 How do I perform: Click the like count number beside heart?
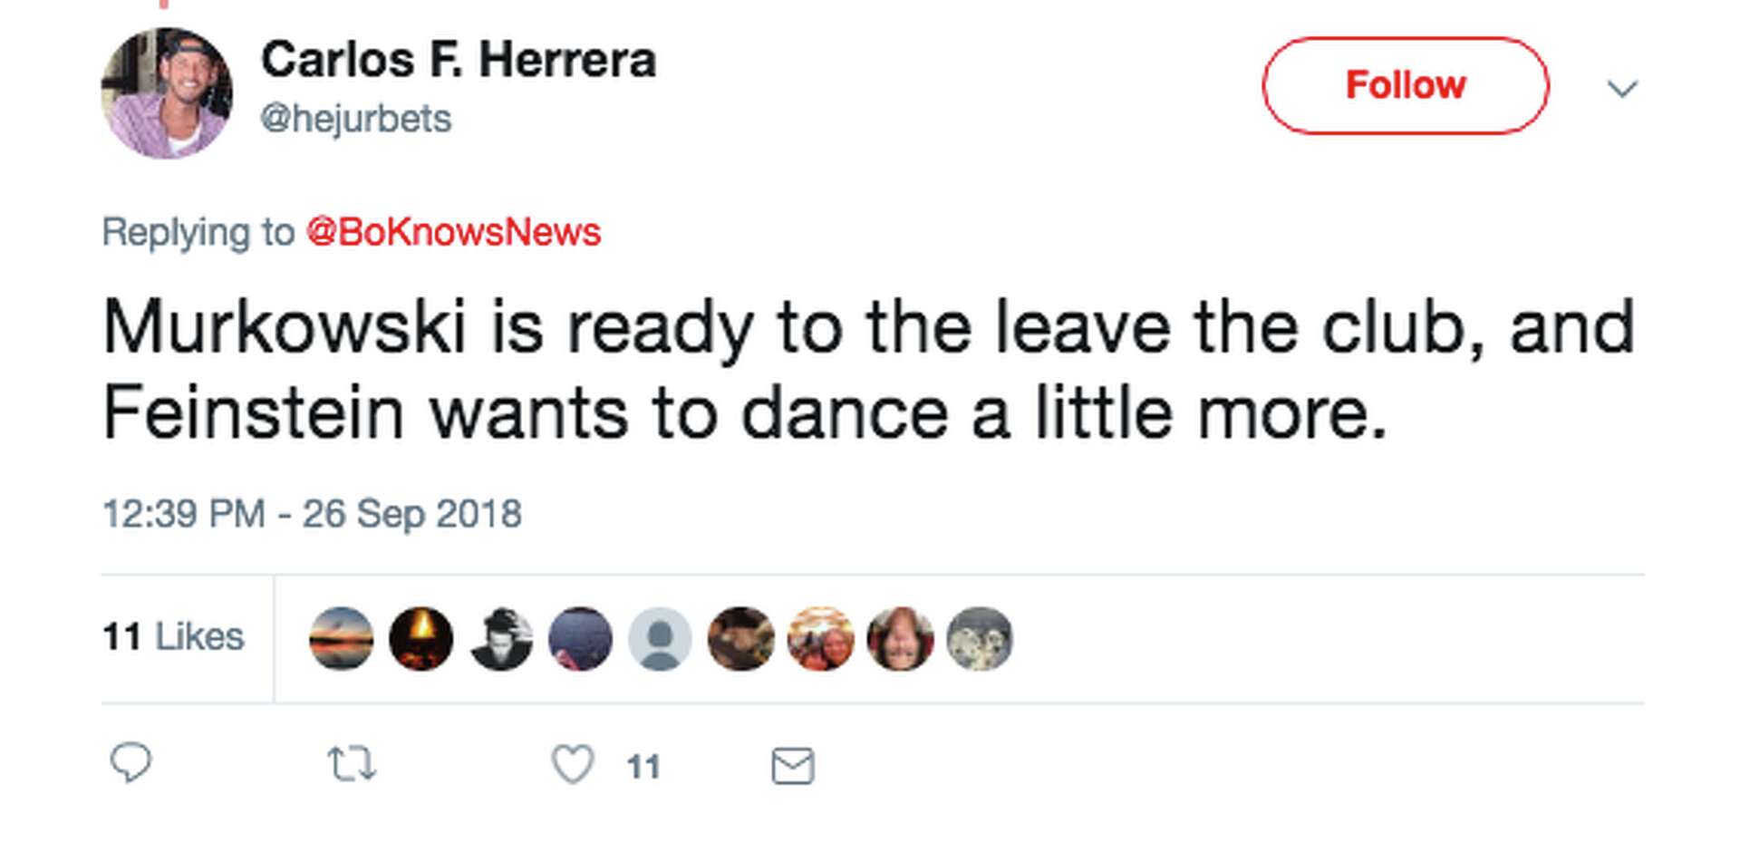click(x=643, y=768)
